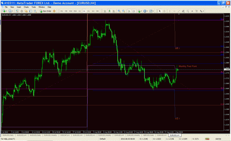Viewport: 231px width, 141px height.
Task: Click the Profiles toolbar icon
Action: tap(10, 11)
